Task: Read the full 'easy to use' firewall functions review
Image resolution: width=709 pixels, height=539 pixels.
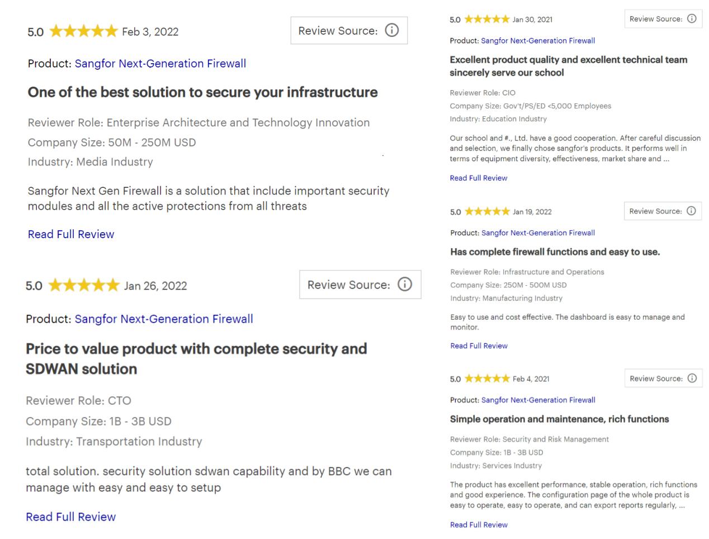Action: coord(479,346)
